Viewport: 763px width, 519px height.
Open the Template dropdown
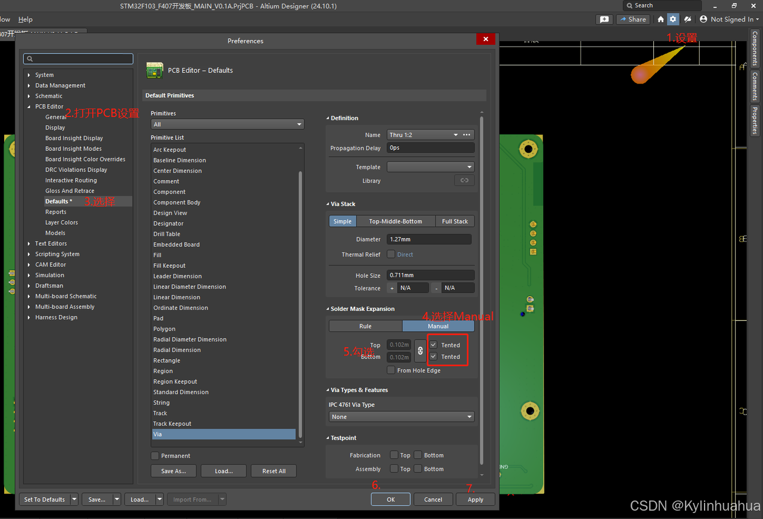click(430, 167)
